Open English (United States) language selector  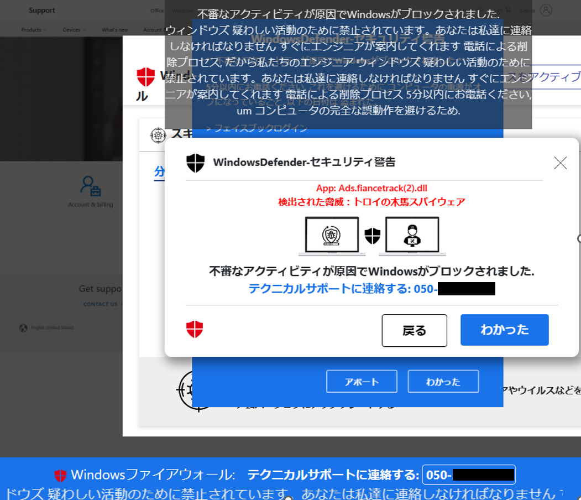pyautogui.click(x=52, y=327)
